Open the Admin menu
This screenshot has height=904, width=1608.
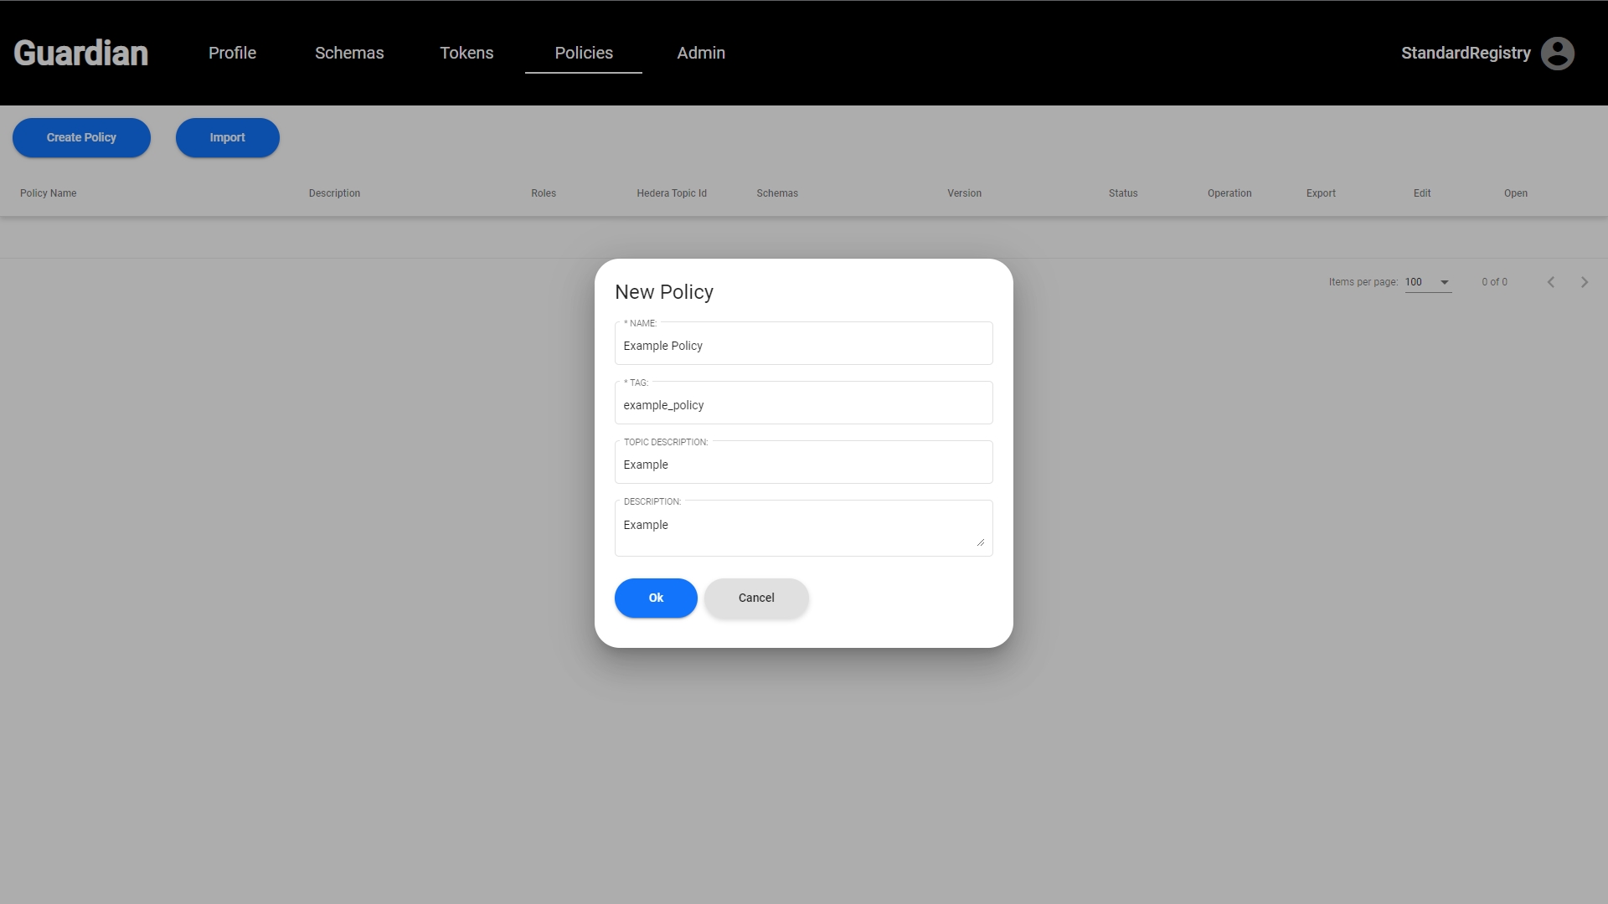click(701, 54)
